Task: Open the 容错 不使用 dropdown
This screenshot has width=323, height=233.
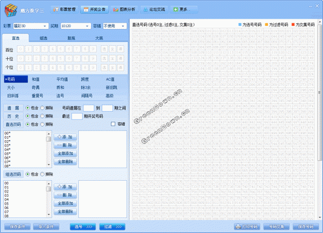Action: pos(114,26)
